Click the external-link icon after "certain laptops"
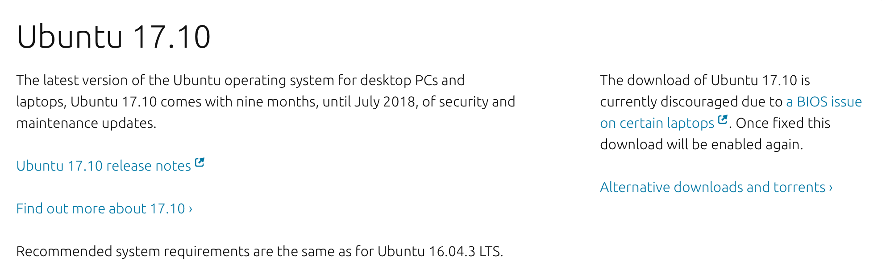 pos(723,120)
